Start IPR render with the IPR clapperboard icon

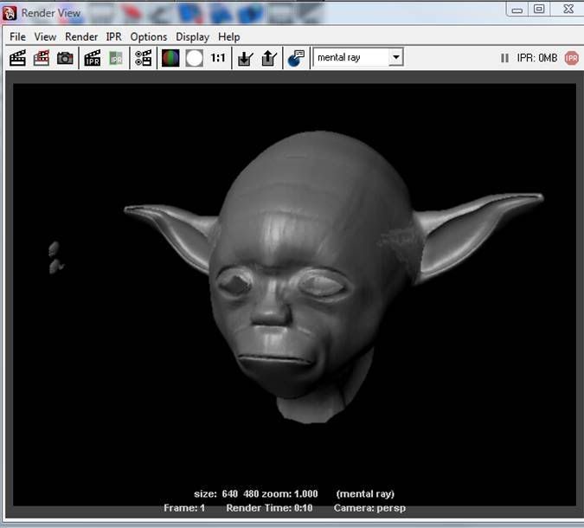[x=93, y=58]
